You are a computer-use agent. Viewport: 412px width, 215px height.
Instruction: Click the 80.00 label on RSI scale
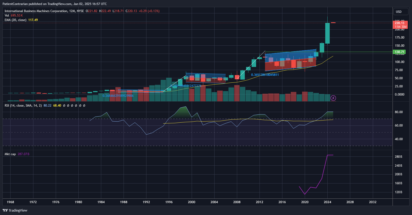pos(399,112)
